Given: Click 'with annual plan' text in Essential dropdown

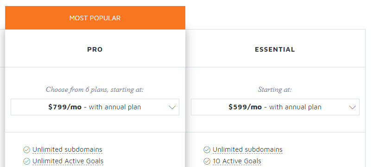Looking at the screenshot, I should (x=295, y=107).
